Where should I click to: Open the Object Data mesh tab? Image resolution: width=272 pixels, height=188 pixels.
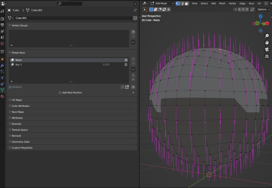click(3, 90)
